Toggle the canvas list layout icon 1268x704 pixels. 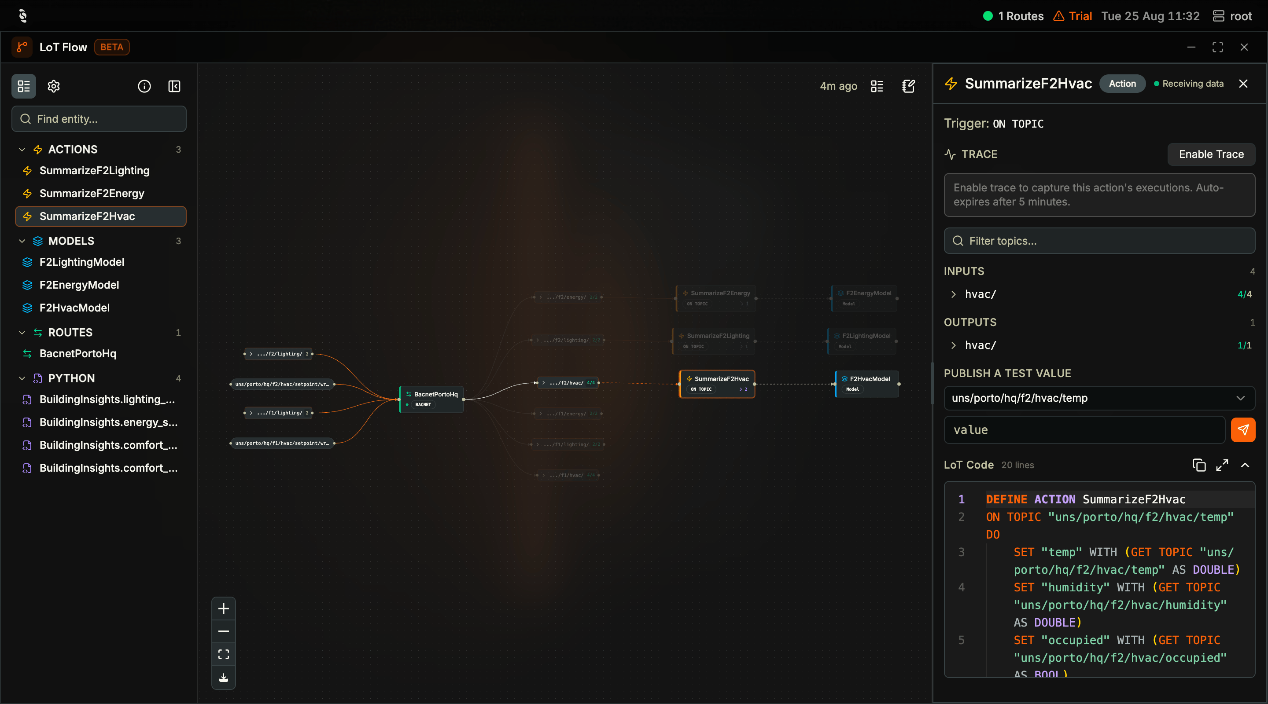click(x=877, y=86)
